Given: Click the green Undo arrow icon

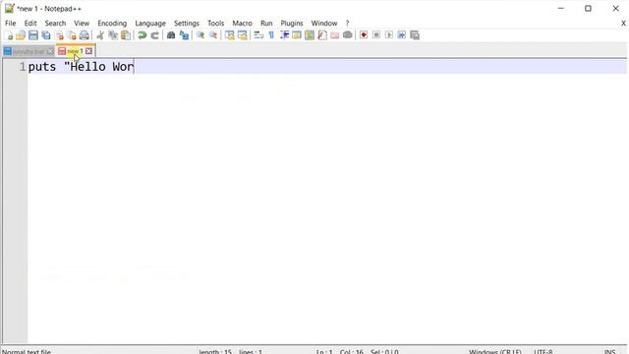Looking at the screenshot, I should [142, 35].
